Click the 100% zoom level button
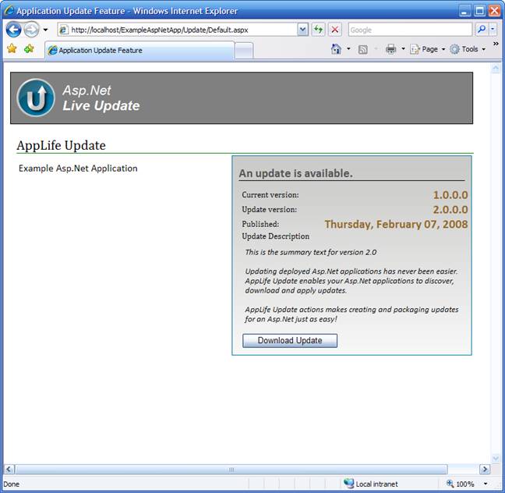The width and height of the screenshot is (505, 493). tap(461, 484)
